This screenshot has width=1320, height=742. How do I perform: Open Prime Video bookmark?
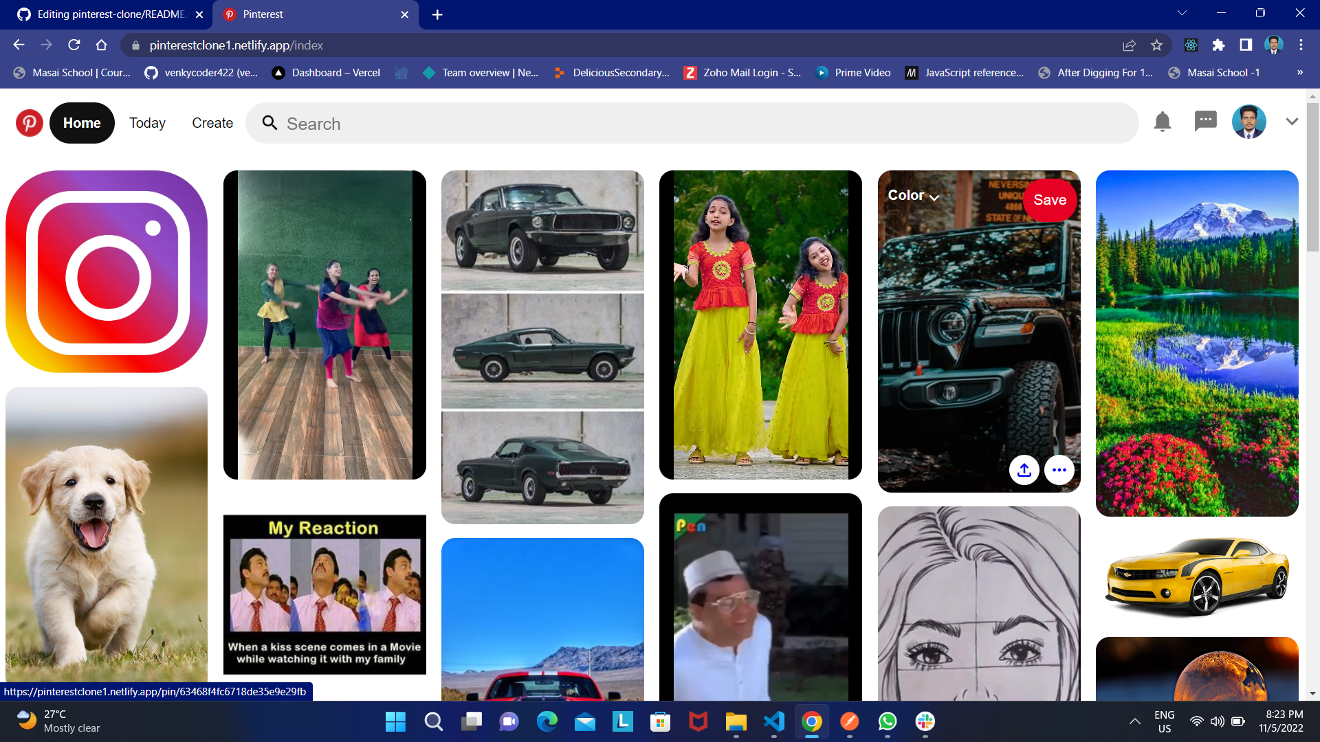[853, 73]
